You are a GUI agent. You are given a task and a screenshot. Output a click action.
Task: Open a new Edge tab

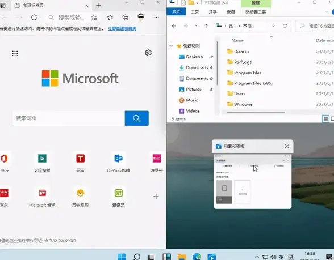(x=98, y=6)
